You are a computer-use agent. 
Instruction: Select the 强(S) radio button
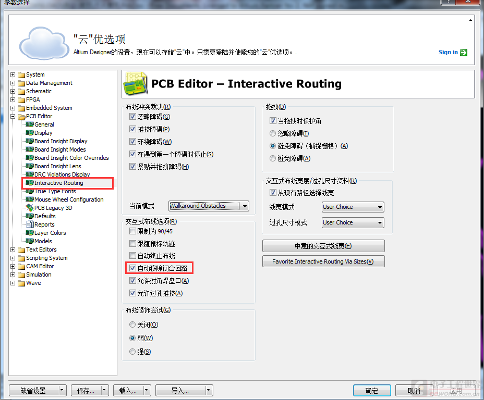(x=132, y=352)
